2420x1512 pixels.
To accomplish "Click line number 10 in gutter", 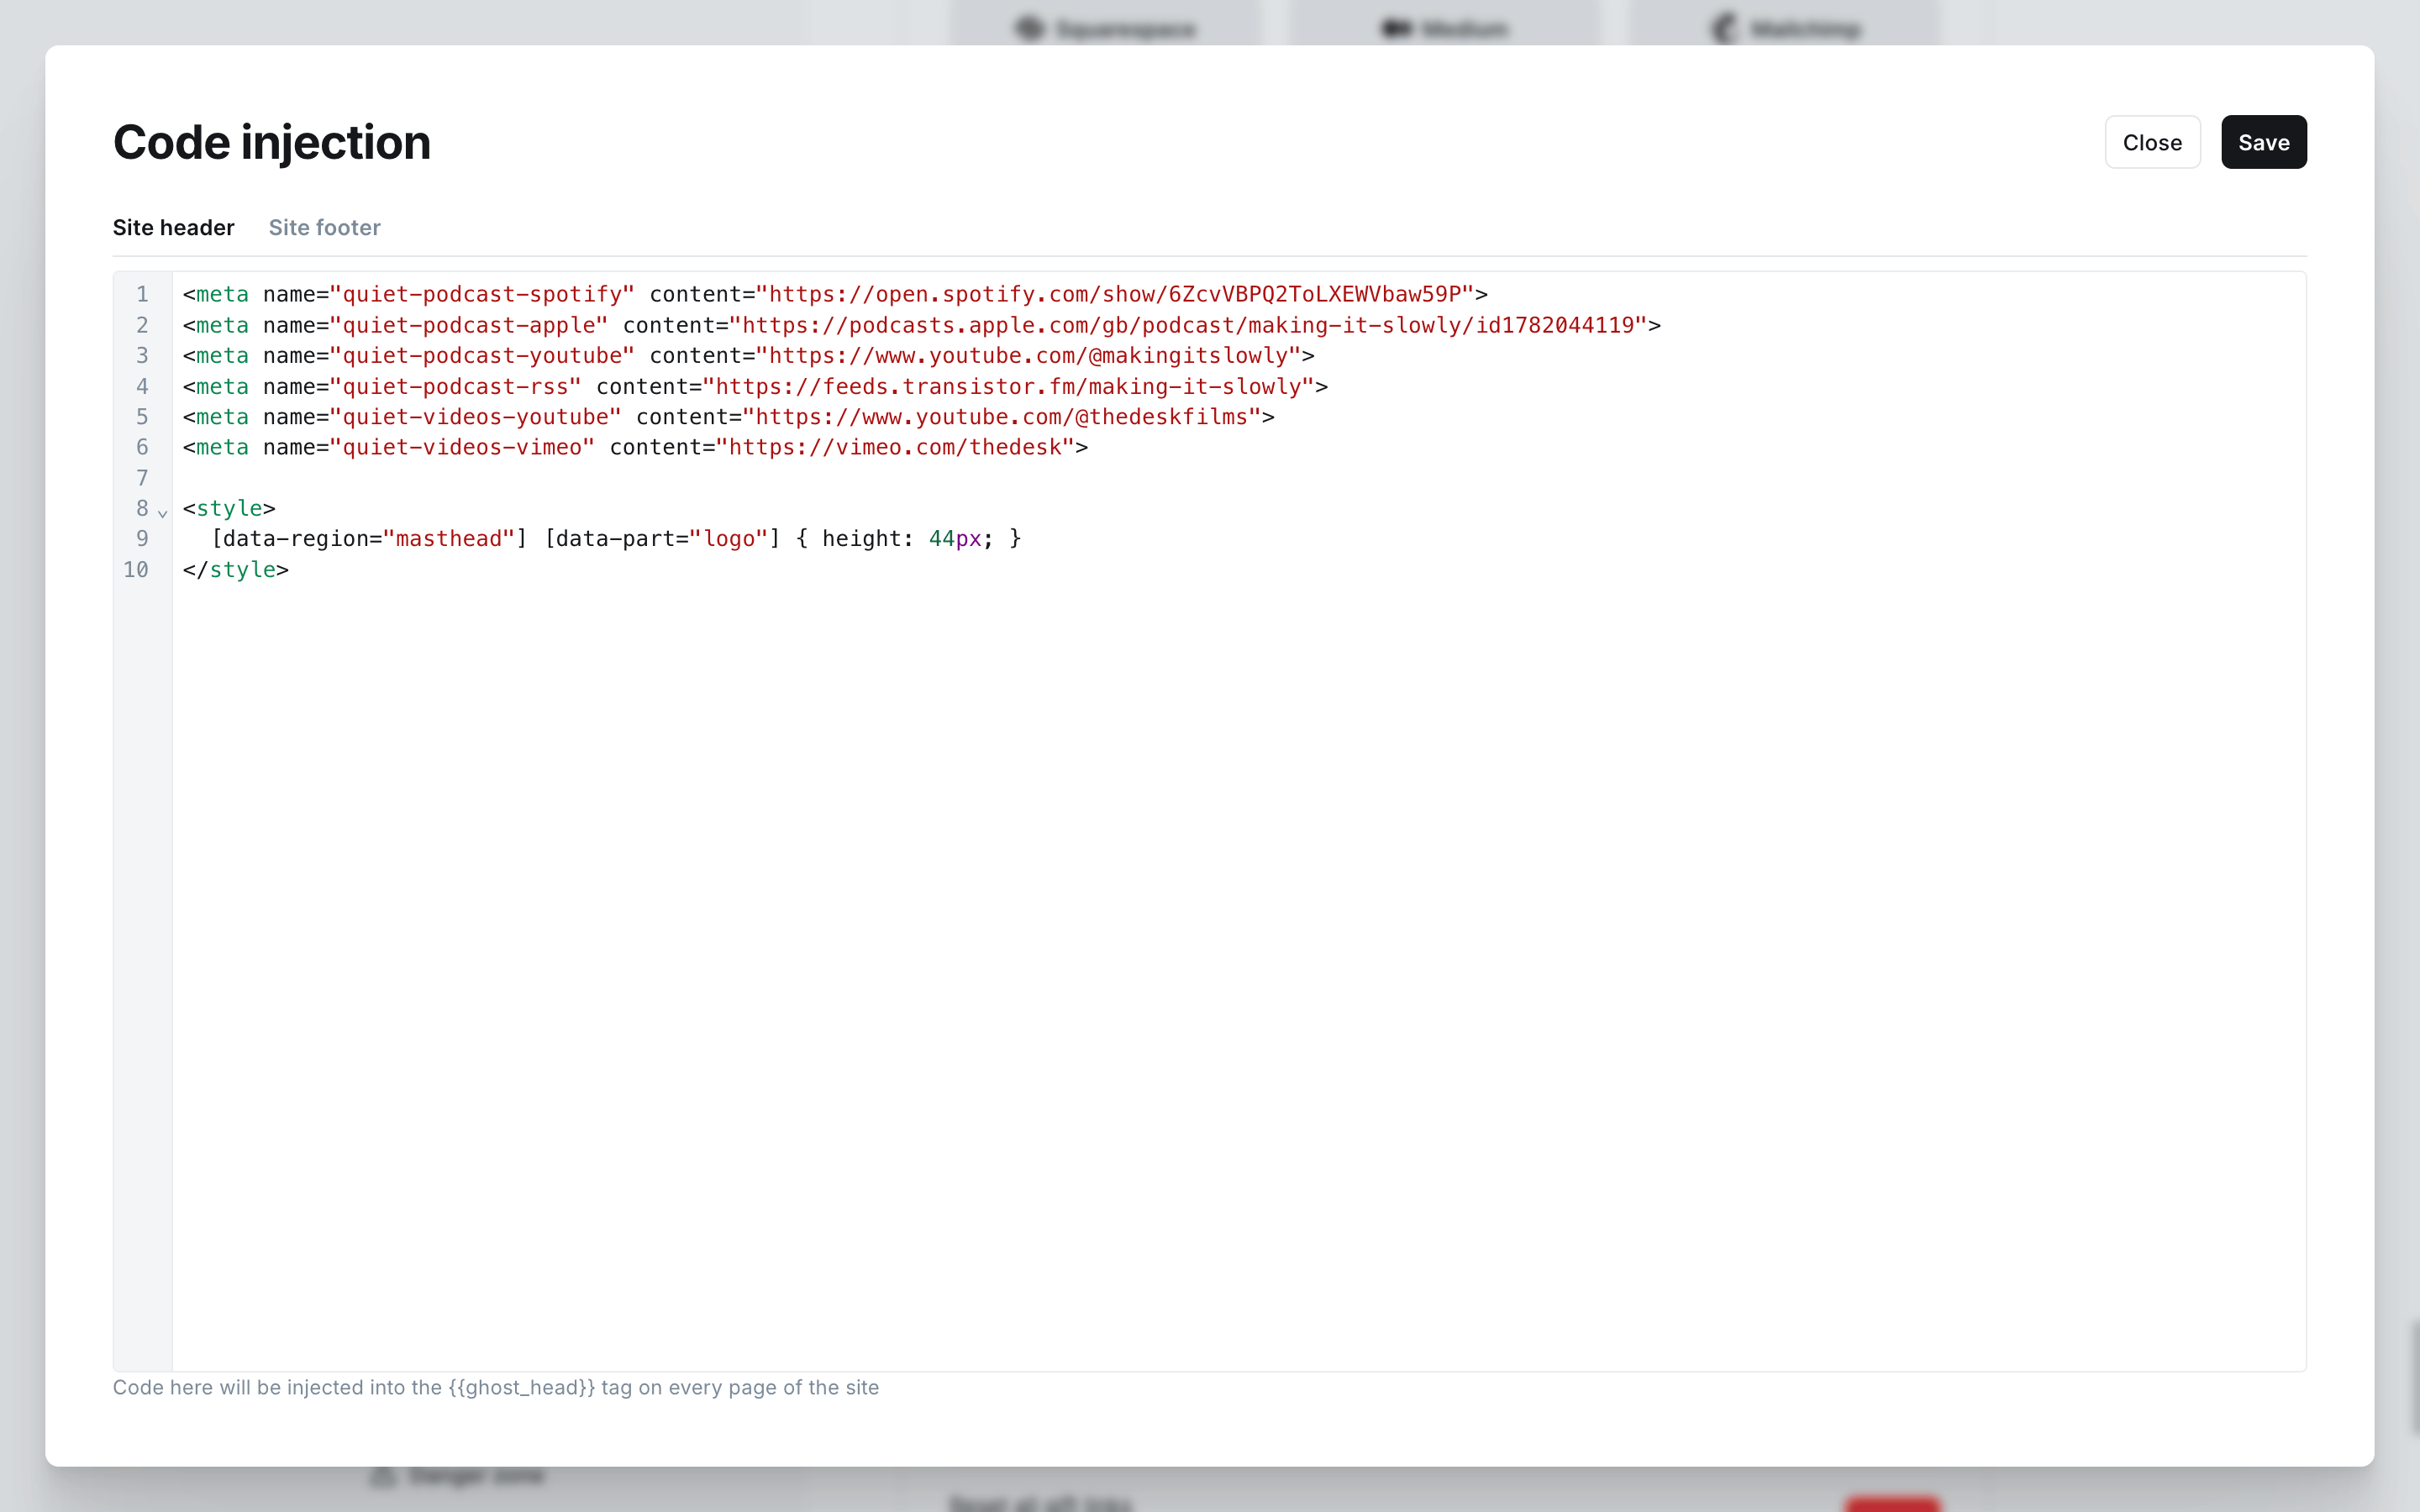I will tap(136, 569).
